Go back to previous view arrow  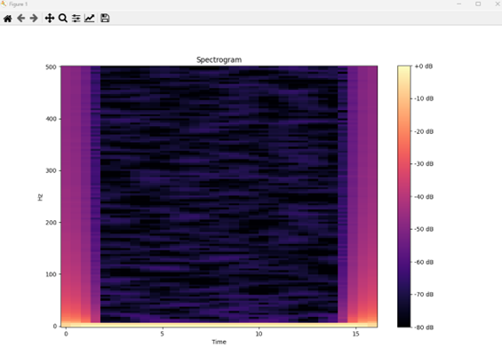(x=21, y=19)
